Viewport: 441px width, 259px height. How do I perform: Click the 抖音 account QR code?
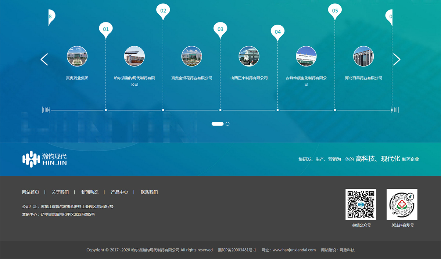[402, 204]
